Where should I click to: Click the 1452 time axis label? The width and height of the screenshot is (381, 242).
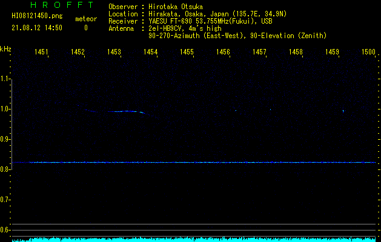click(x=78, y=52)
